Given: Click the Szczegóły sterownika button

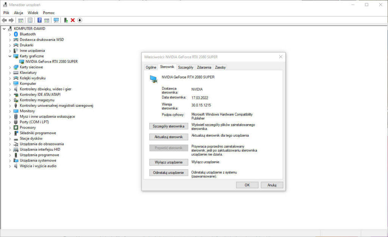Looking at the screenshot, I should click(x=169, y=126).
